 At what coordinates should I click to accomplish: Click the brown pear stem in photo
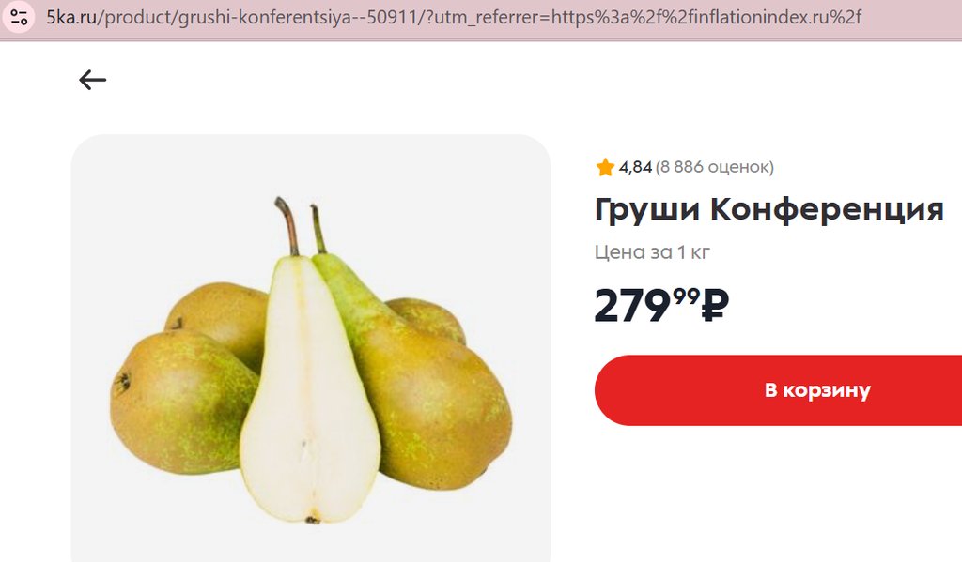point(287,225)
